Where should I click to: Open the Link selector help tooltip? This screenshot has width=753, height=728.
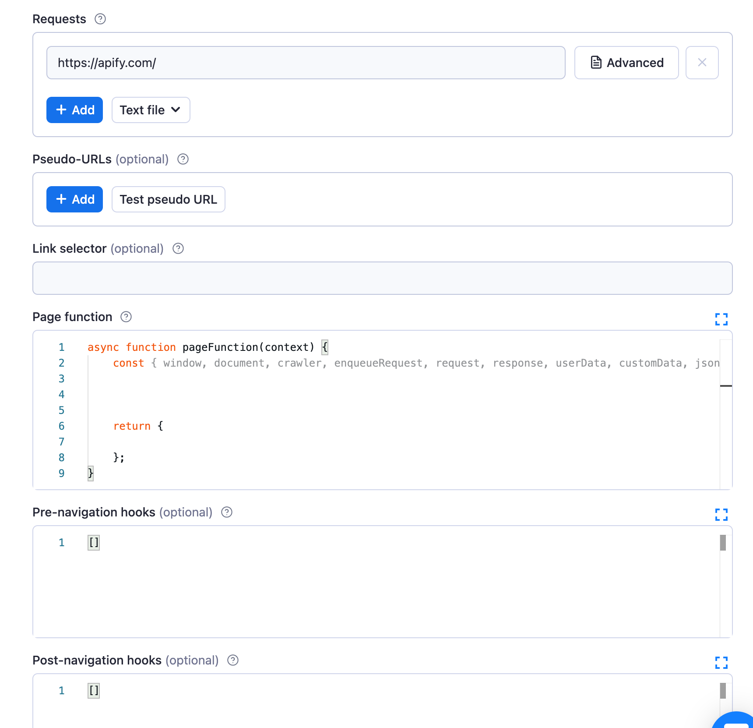point(178,249)
